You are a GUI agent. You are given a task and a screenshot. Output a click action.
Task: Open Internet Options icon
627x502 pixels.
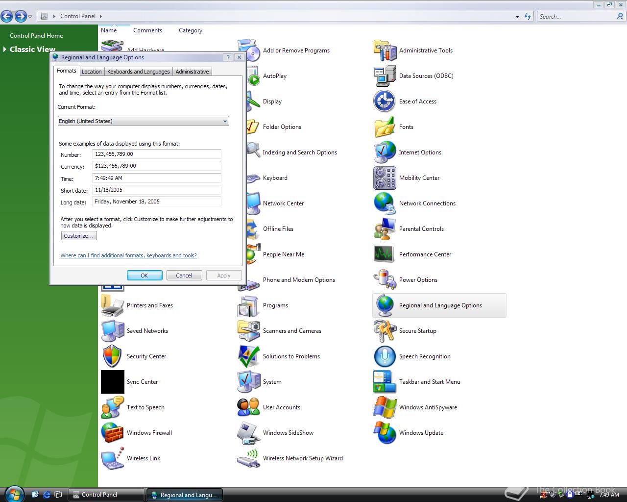coord(385,152)
